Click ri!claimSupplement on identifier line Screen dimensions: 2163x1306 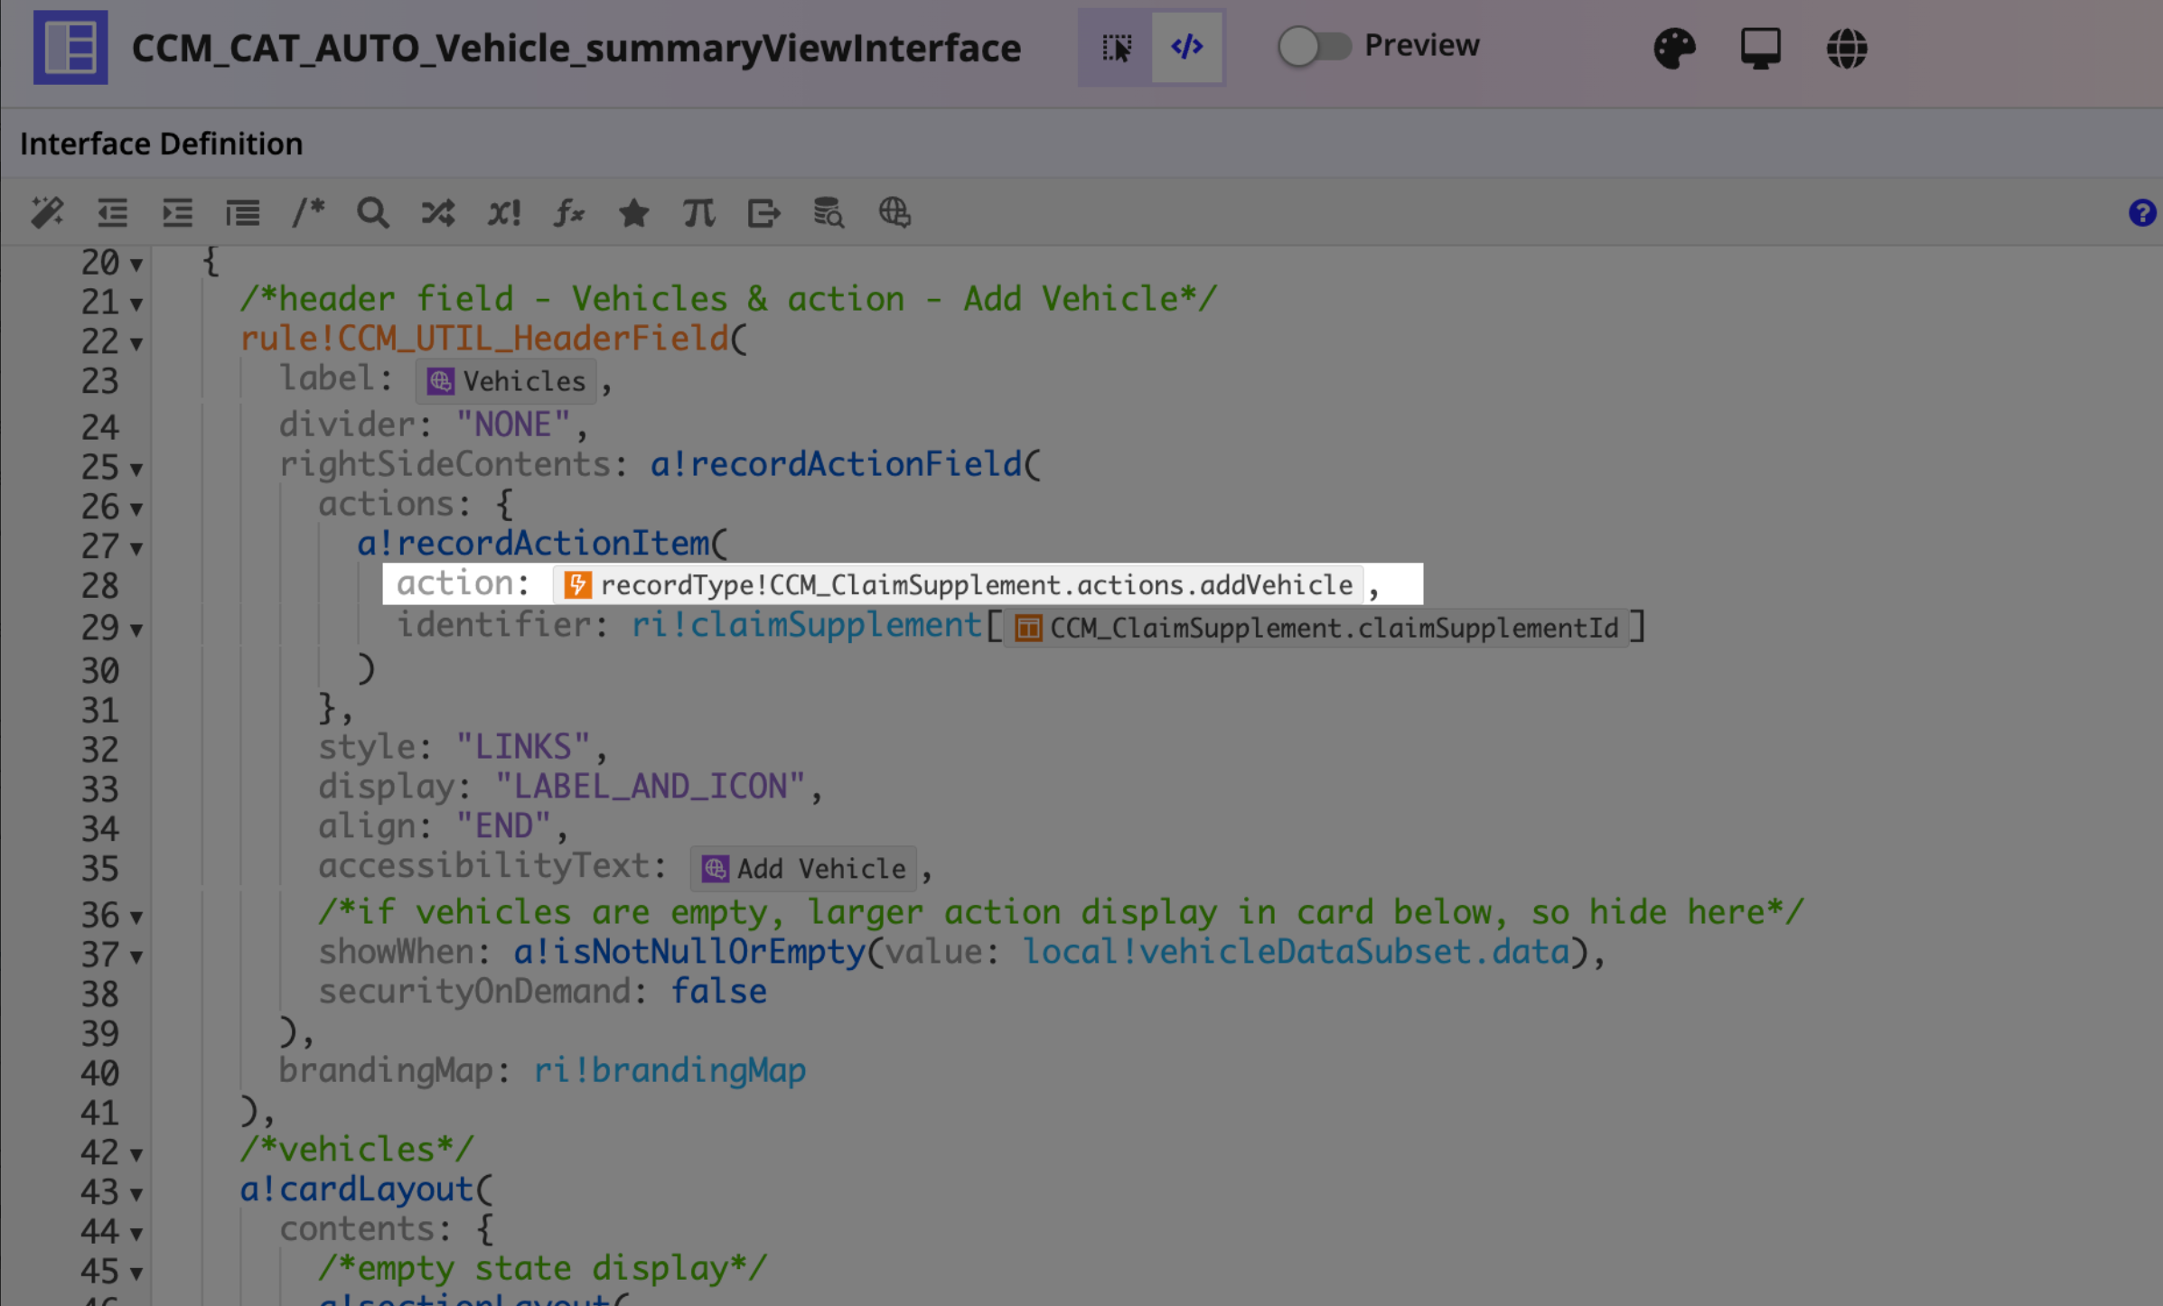(x=806, y=625)
